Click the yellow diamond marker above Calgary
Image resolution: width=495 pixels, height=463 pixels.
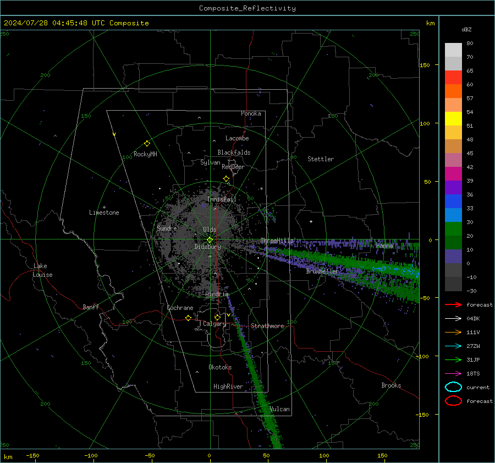coord(217,317)
